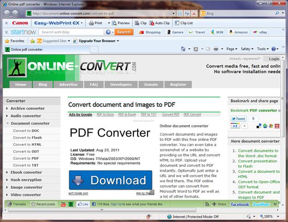Click the Facebook Like button
Viewport: 288px width, 222px height.
pyautogui.click(x=83, y=204)
